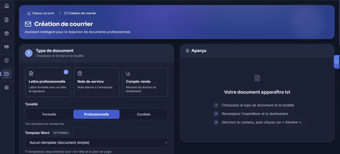Click the Compte-rendu bar chart icon

128,74
